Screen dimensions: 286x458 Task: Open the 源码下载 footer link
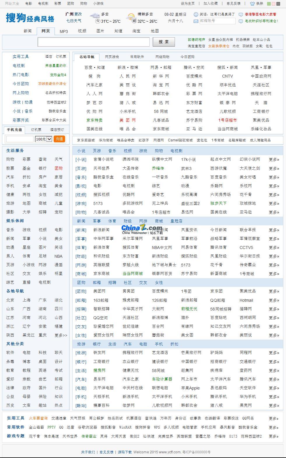125,452
